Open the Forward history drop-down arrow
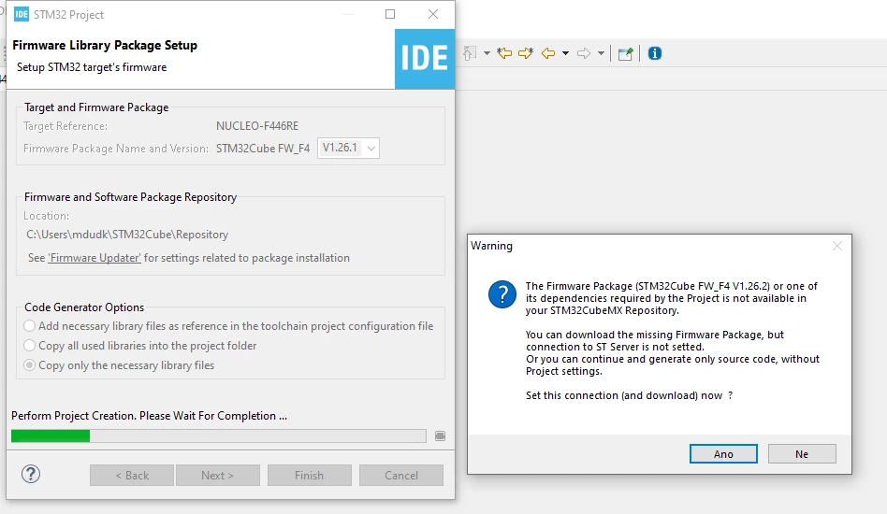The image size is (887, 514). (601, 53)
